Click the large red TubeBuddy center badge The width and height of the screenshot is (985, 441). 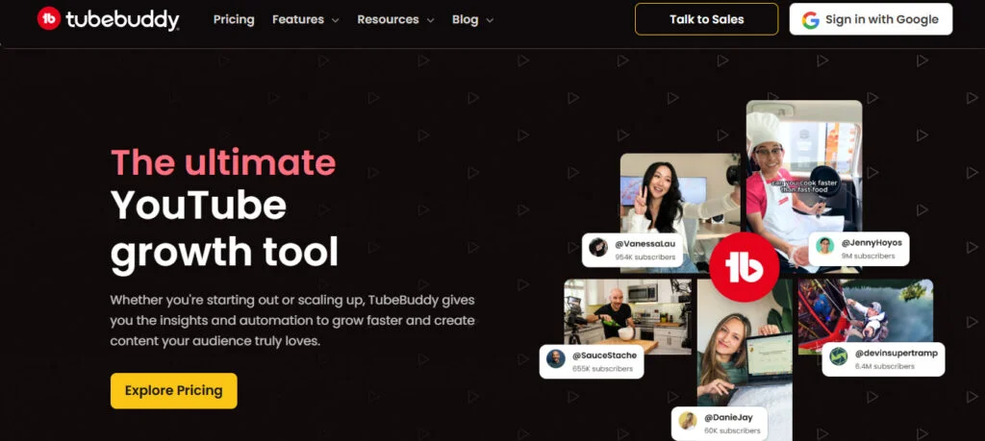tap(744, 267)
